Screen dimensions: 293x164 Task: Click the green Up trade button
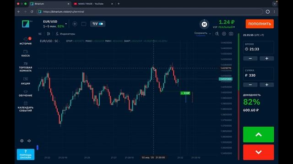[258, 134]
